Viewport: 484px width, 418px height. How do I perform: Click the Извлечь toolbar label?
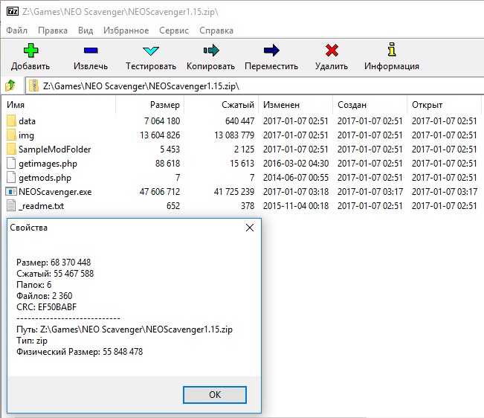click(x=91, y=66)
